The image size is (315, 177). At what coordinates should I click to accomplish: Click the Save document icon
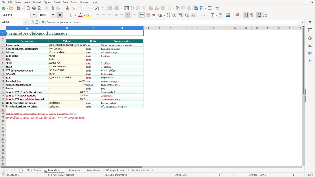tap(19, 8)
